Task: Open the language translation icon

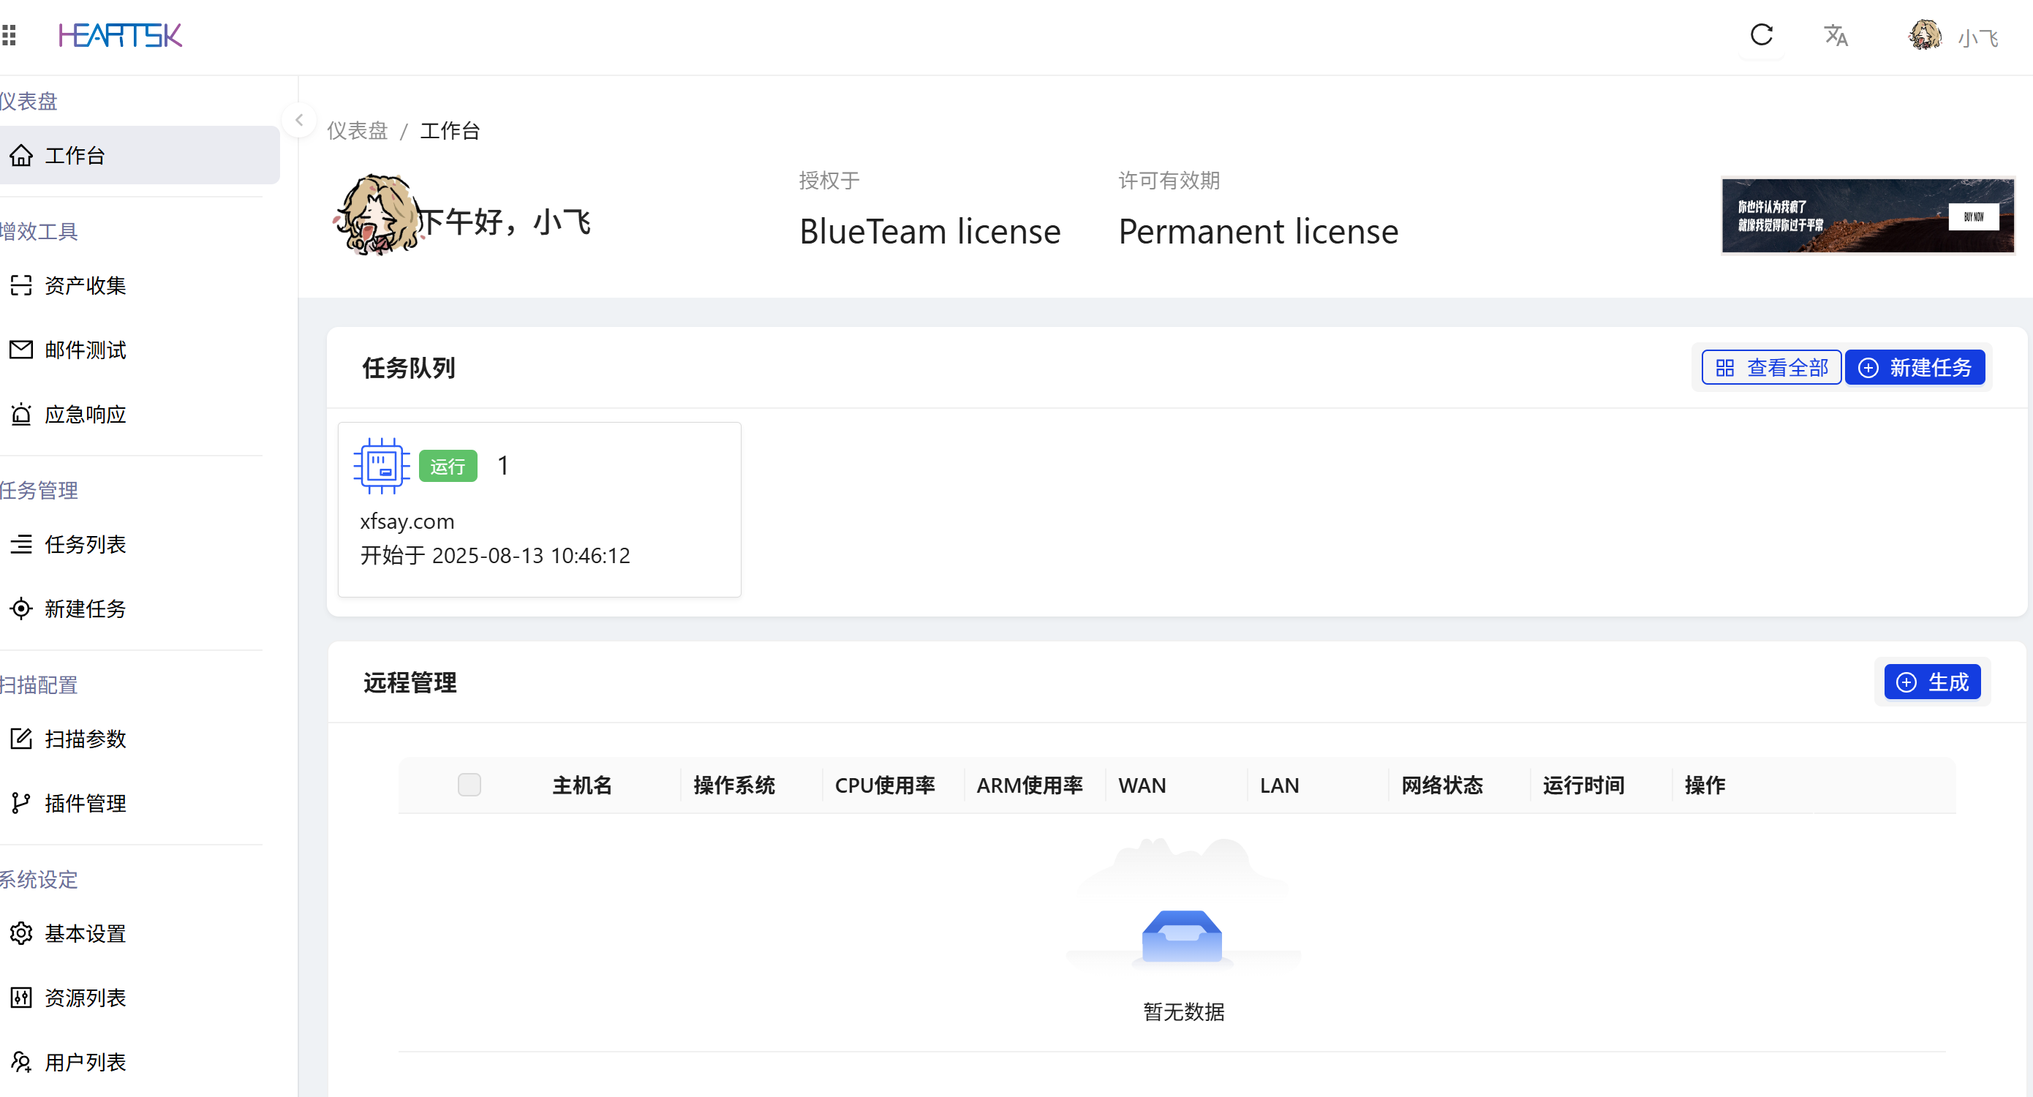Action: 1836,36
